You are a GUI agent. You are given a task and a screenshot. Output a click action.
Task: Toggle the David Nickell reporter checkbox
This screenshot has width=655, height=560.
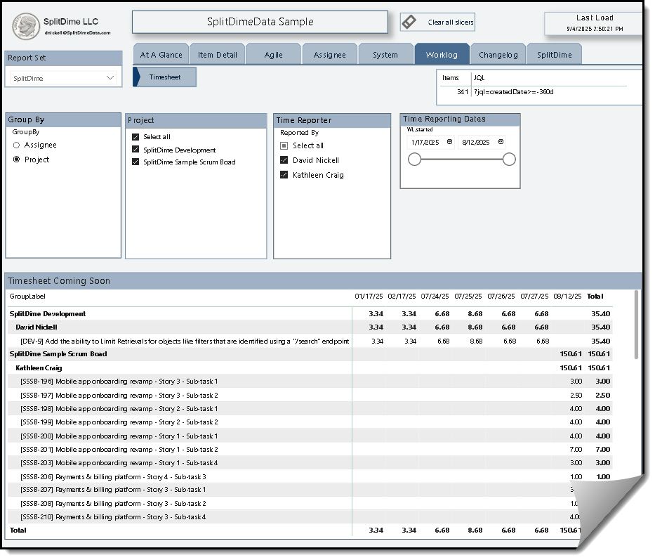click(284, 160)
